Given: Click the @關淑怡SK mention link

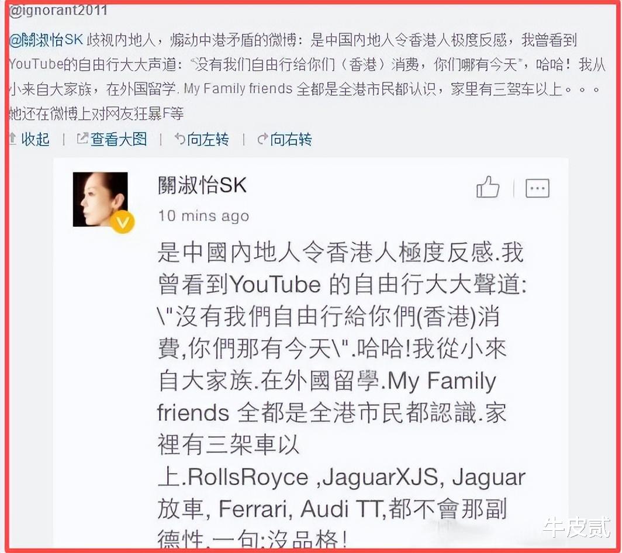Looking at the screenshot, I should point(47,40).
